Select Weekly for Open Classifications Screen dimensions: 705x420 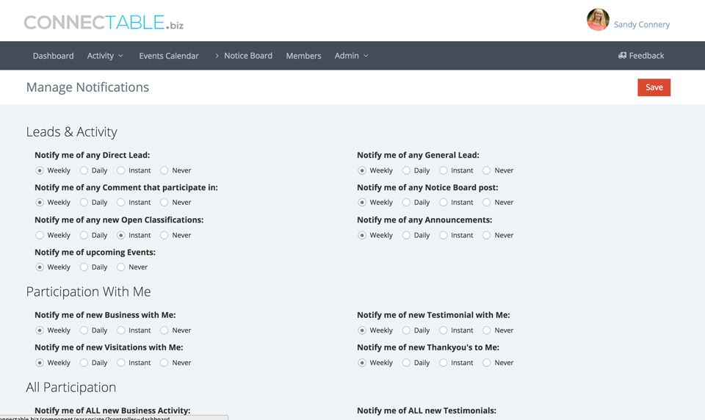pos(40,235)
